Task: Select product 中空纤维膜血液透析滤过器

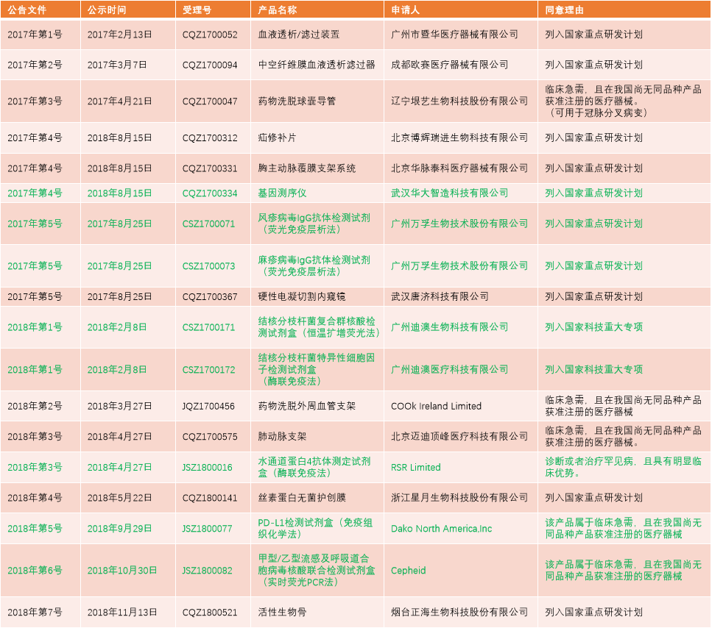Action: pos(317,65)
